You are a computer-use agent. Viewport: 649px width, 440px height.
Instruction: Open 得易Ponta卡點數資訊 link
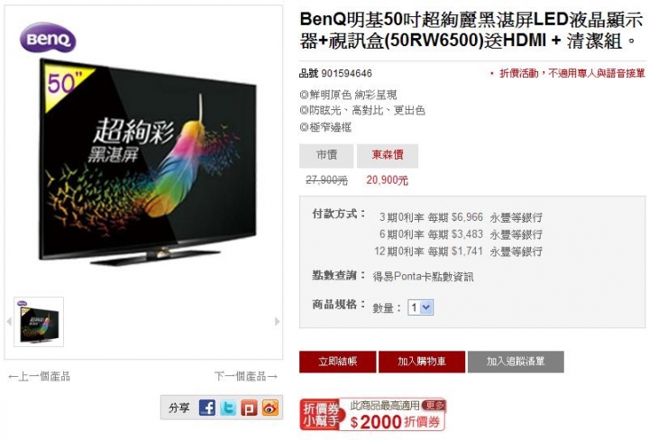pos(424,276)
